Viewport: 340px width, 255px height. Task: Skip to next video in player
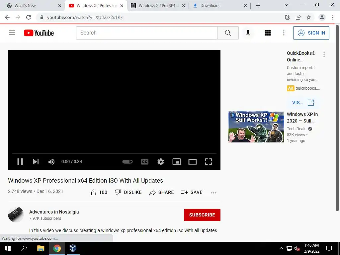pyautogui.click(x=36, y=162)
